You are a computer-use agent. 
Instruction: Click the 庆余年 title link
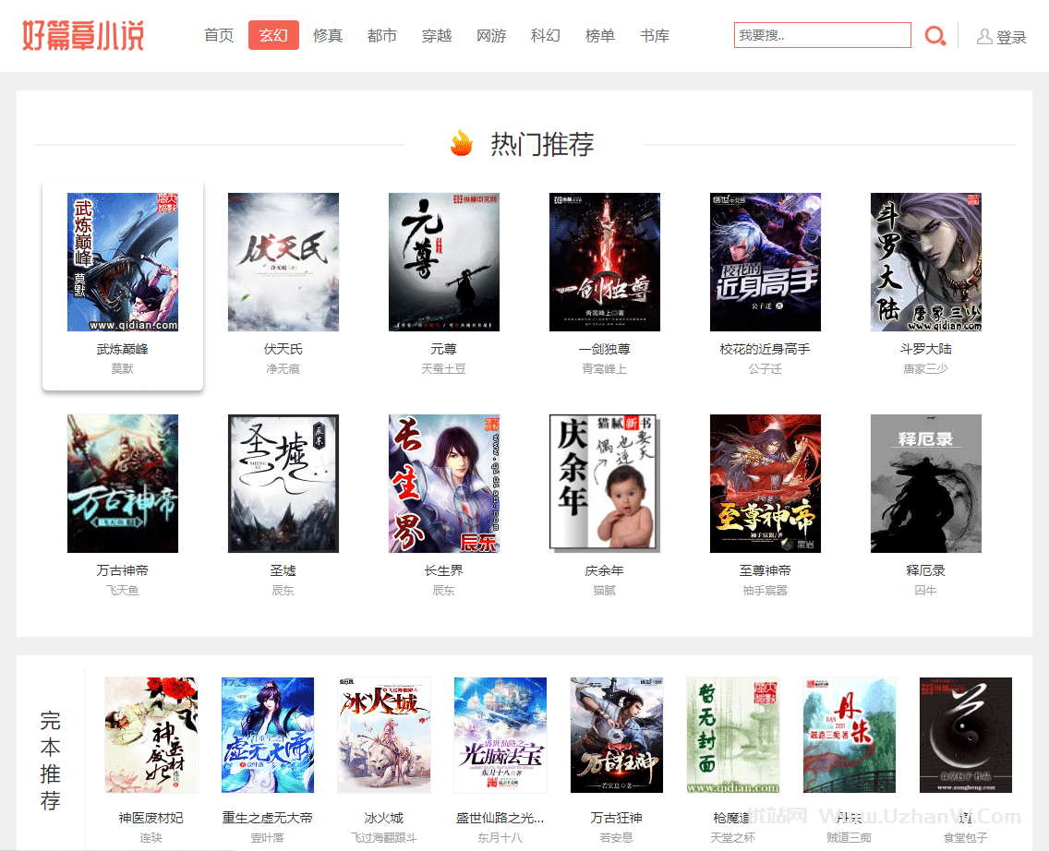(x=604, y=570)
